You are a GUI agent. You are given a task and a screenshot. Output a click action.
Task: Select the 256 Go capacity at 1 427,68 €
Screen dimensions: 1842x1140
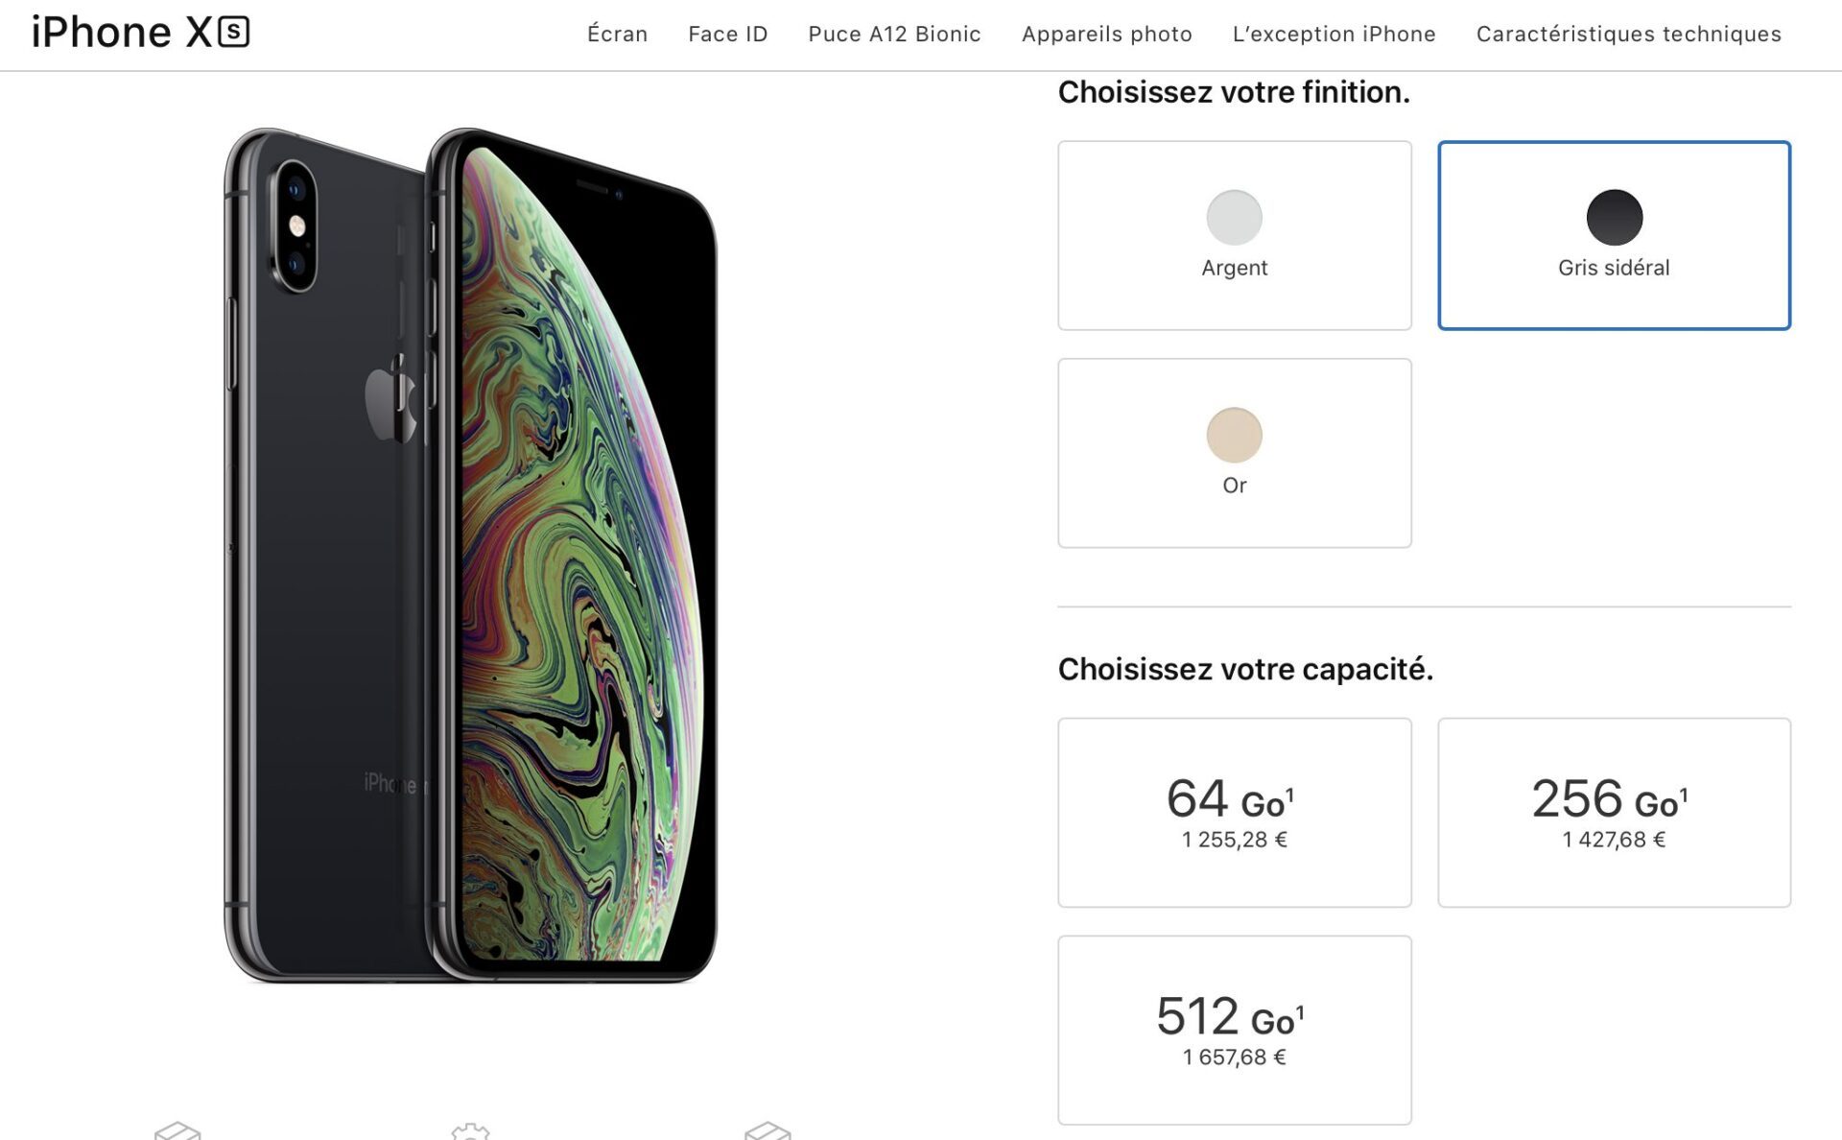click(x=1614, y=812)
